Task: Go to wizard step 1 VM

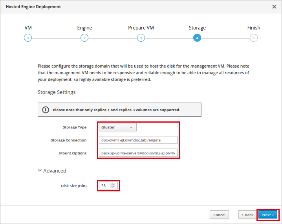Action: [x=28, y=38]
